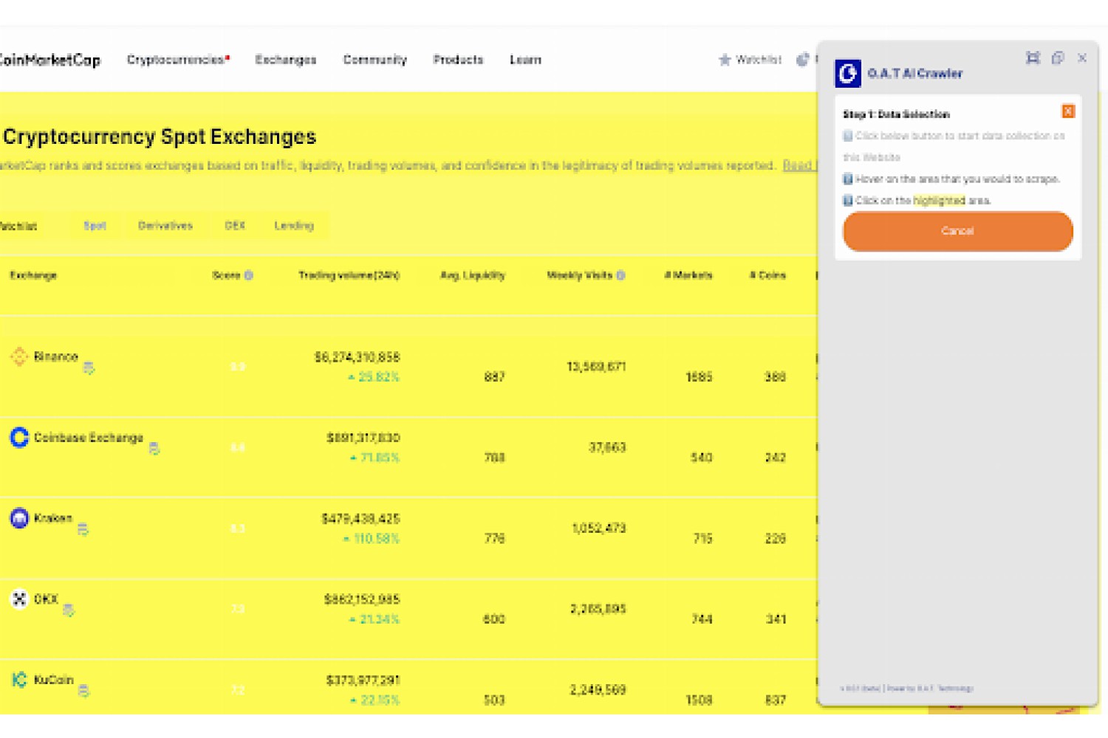Open the Kraken exchange link
The image size is (1108, 738).
tap(53, 518)
